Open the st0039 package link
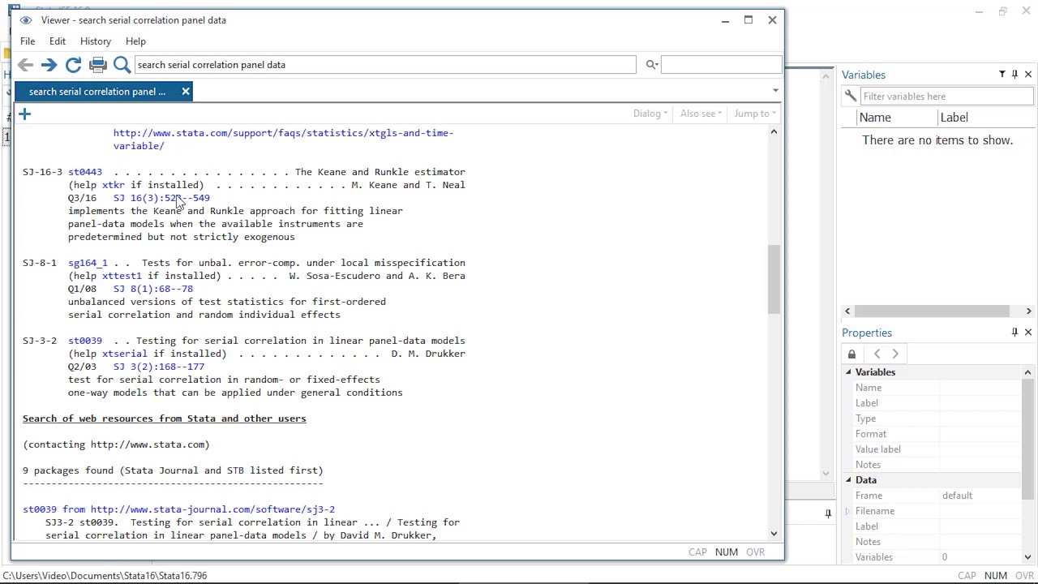The height and width of the screenshot is (584, 1038). [85, 341]
